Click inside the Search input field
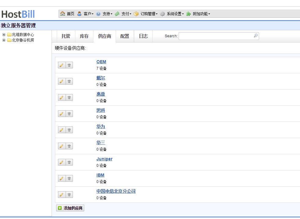 coord(219,36)
